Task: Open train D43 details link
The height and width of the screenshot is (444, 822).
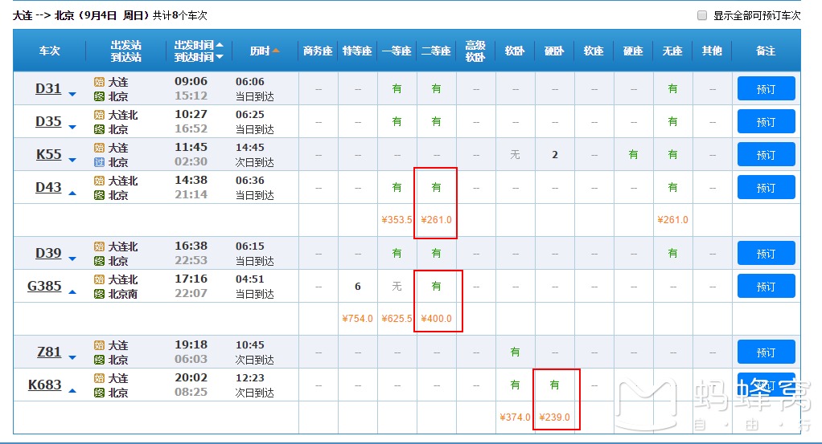Action: pos(48,187)
